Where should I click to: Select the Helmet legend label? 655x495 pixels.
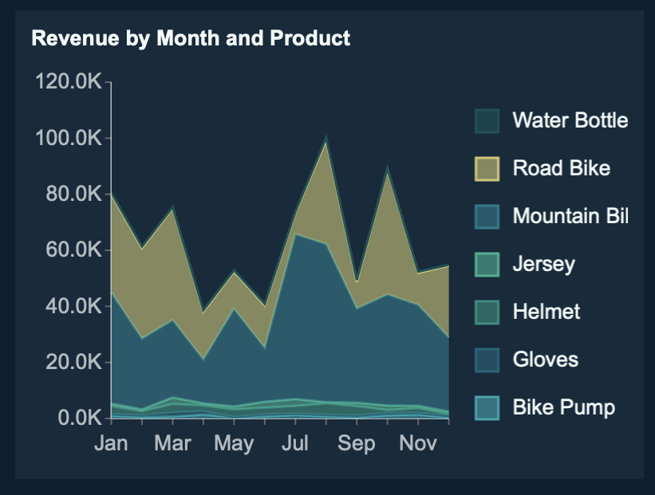[546, 312]
